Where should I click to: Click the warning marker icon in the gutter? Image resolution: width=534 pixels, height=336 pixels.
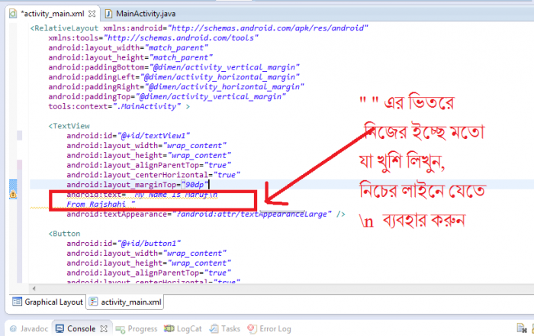tap(13, 194)
